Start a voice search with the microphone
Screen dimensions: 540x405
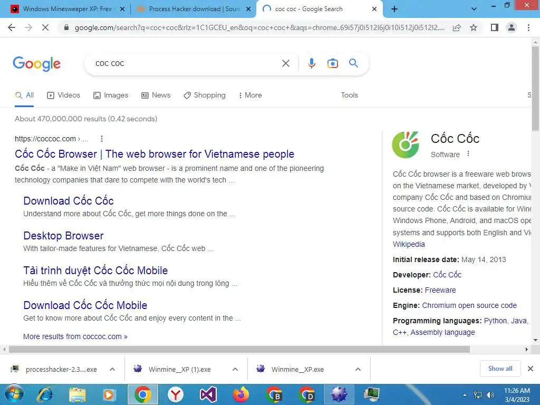[311, 63]
